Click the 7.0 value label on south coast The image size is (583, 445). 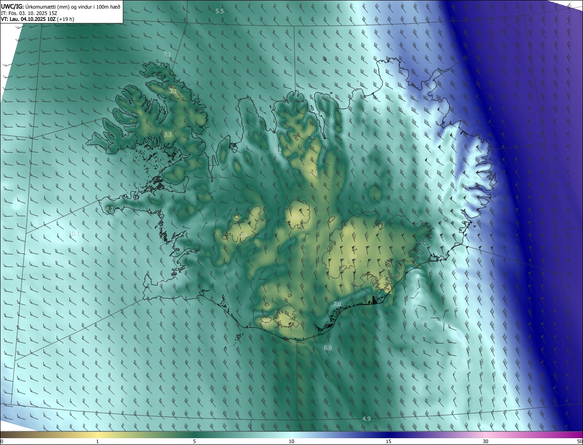(337, 304)
